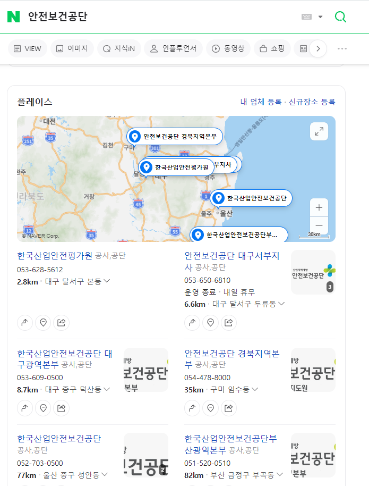Click the 내 업체 등록 link
The width and height of the screenshot is (369, 486).
(261, 102)
